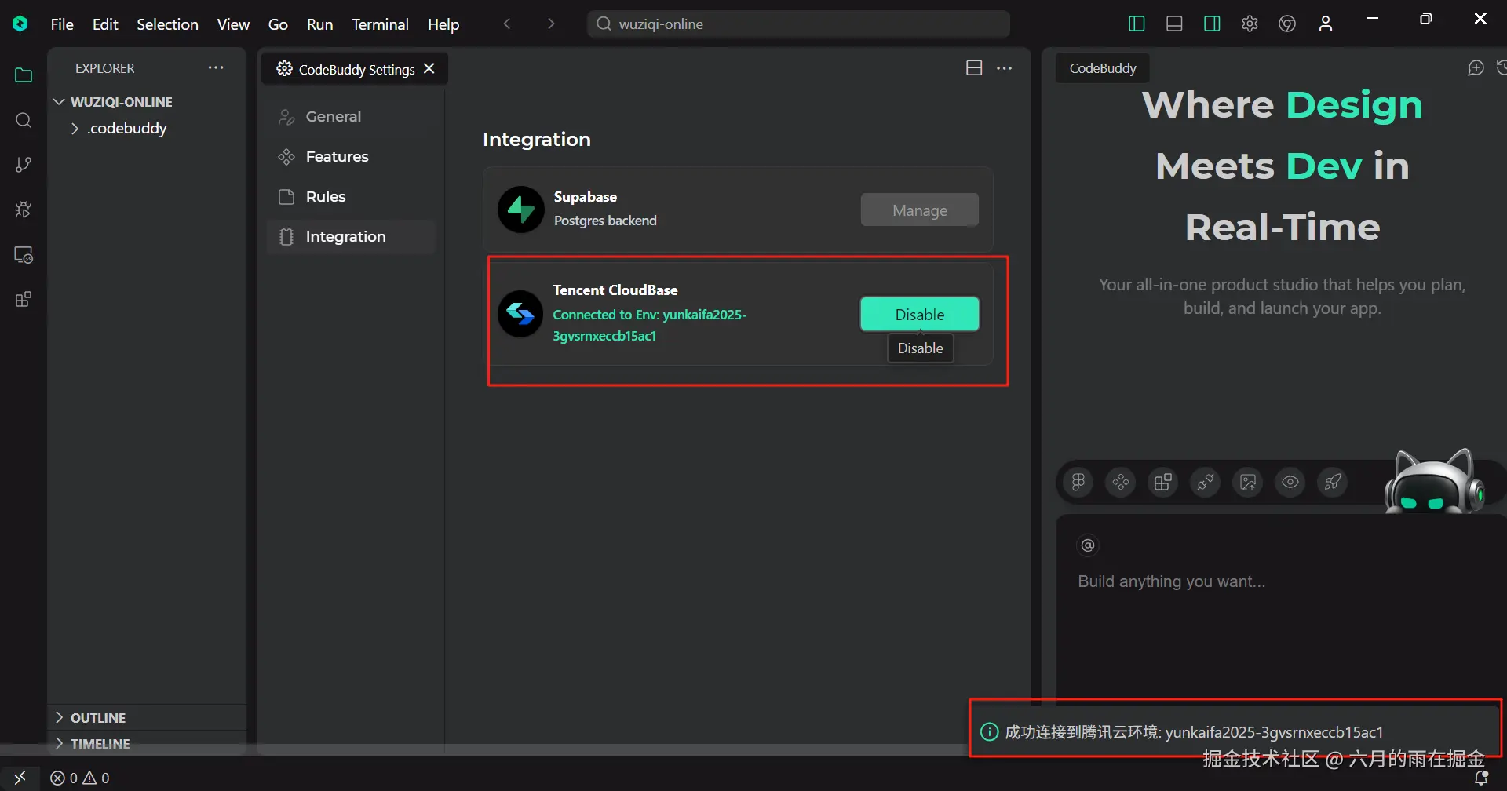The height and width of the screenshot is (791, 1507).
Task: Open the Remote Explorer view
Action: [24, 255]
